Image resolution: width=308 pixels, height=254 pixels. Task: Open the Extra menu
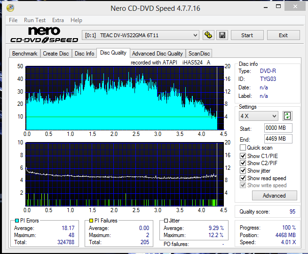pyautogui.click(x=58, y=20)
